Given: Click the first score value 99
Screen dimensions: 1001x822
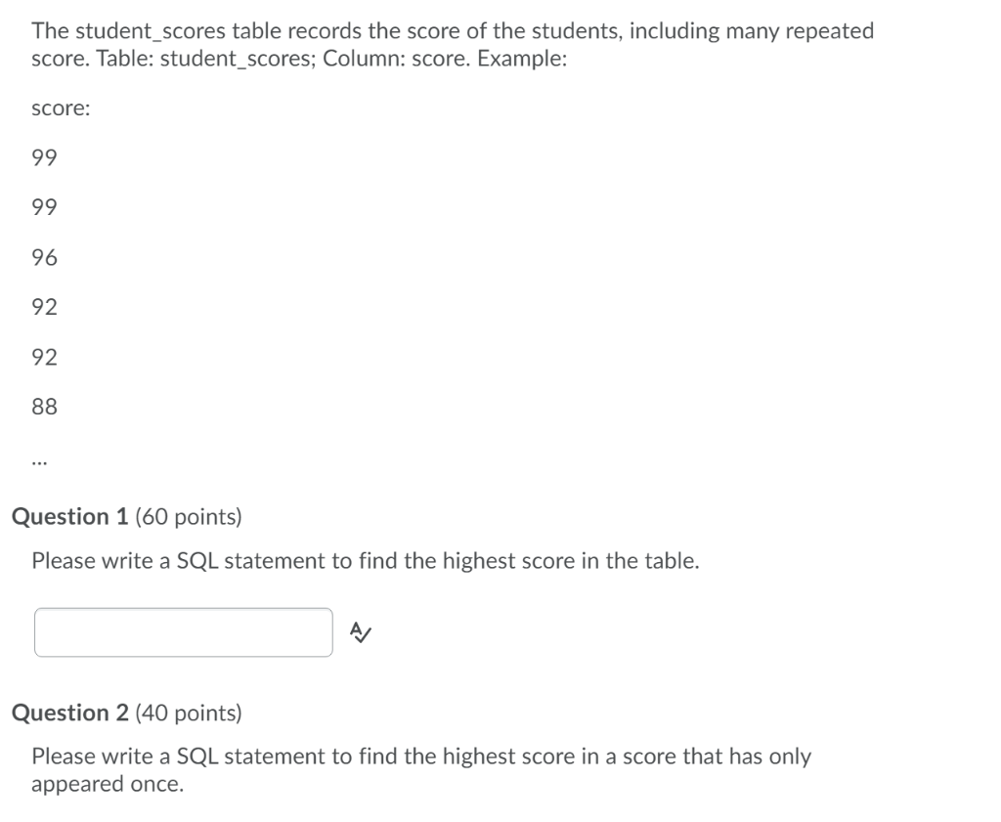Looking at the screenshot, I should (x=43, y=156).
